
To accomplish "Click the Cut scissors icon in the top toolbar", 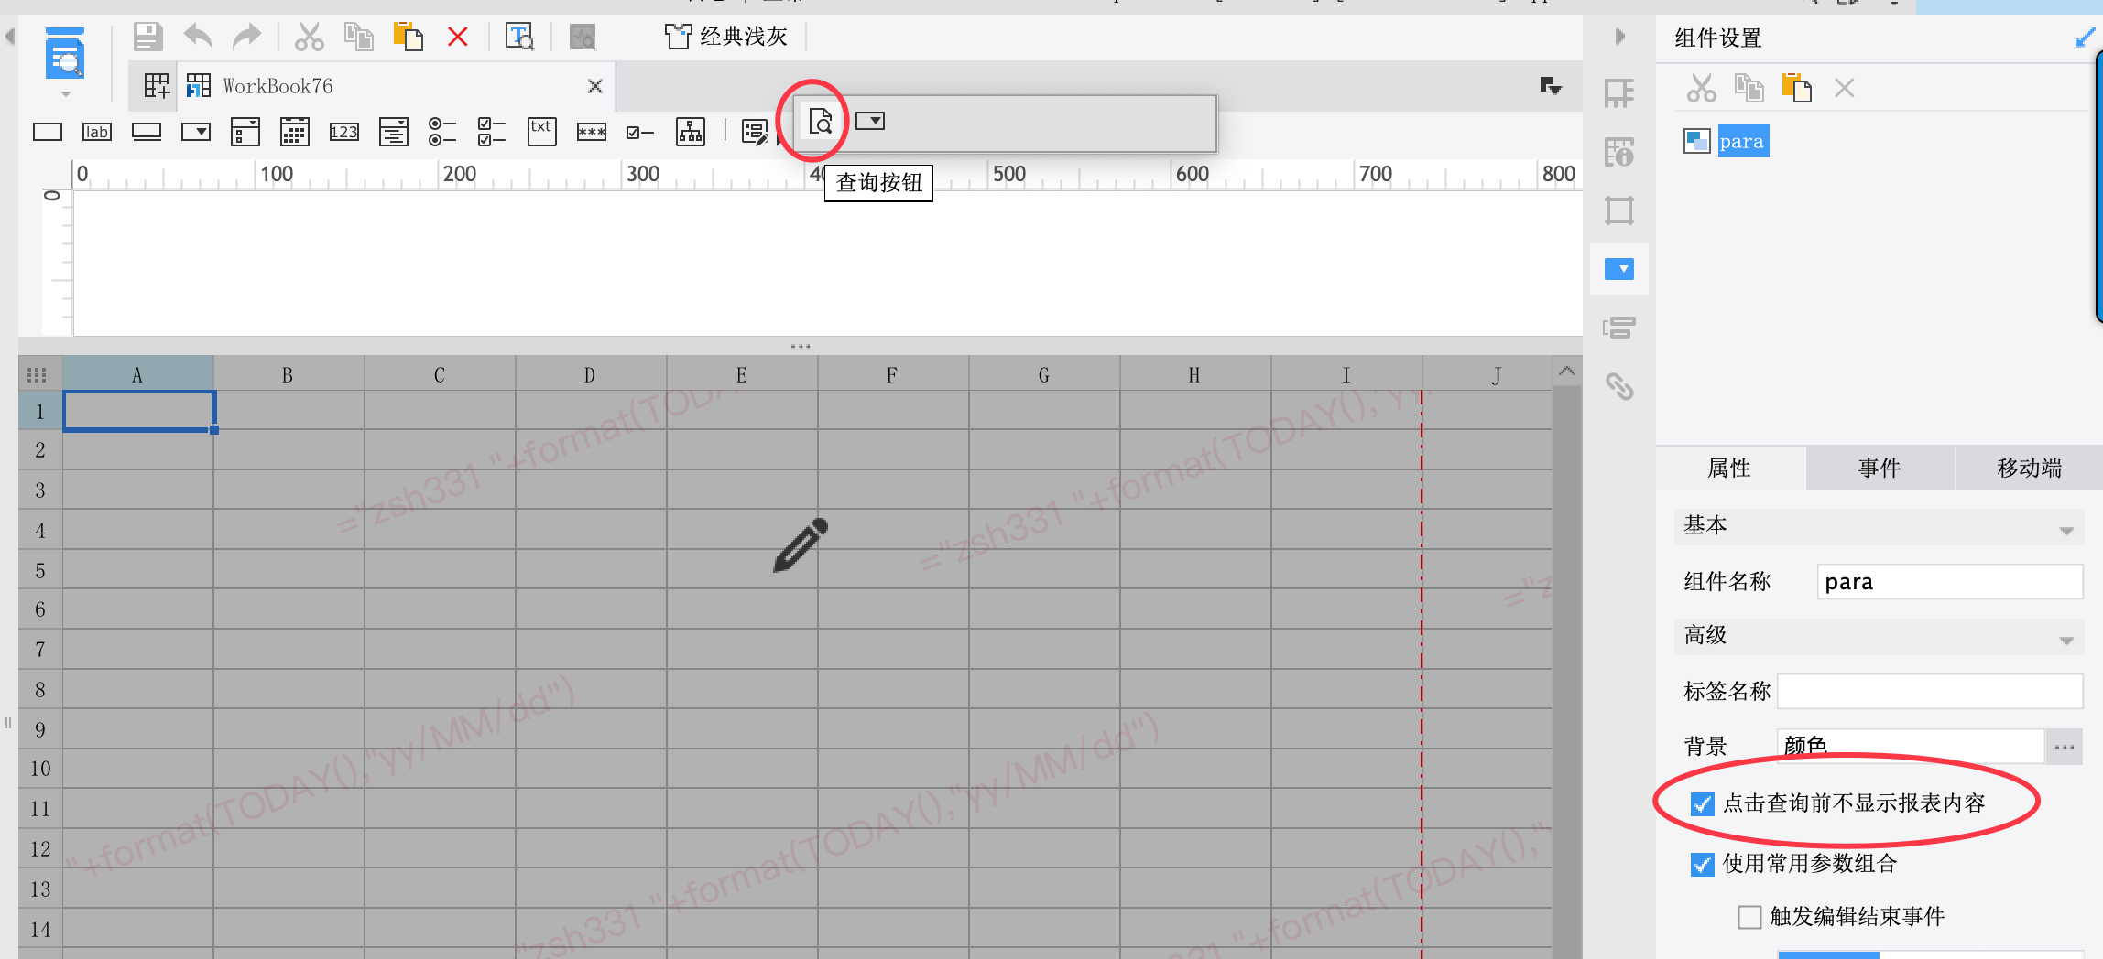I will tap(309, 38).
